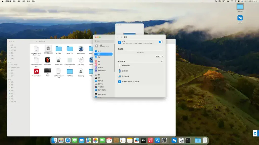Open the 编辑 (Edit) menu in the menu bar

19,1
